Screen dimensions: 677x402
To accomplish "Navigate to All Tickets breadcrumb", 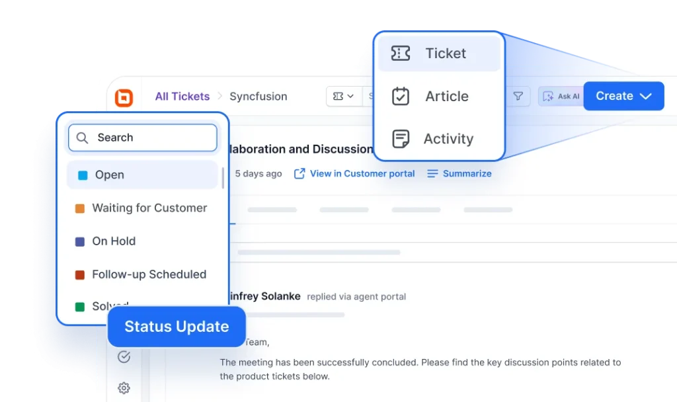I will (x=182, y=96).
